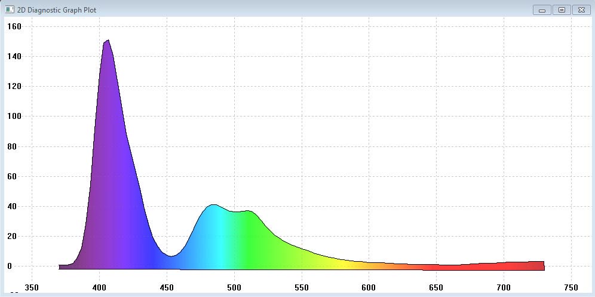This screenshot has height=297, width=595.
Task: Click the x-axis label 700
Action: [x=504, y=287]
